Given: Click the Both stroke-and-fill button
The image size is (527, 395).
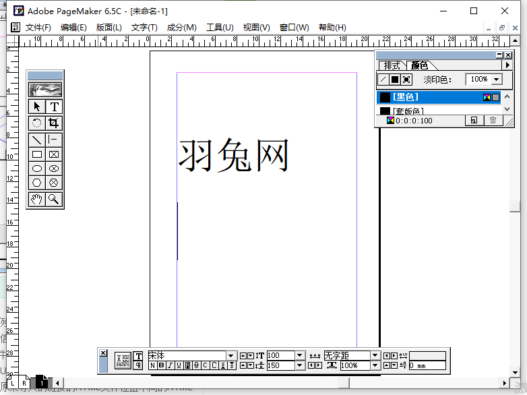Looking at the screenshot, I should [x=406, y=80].
